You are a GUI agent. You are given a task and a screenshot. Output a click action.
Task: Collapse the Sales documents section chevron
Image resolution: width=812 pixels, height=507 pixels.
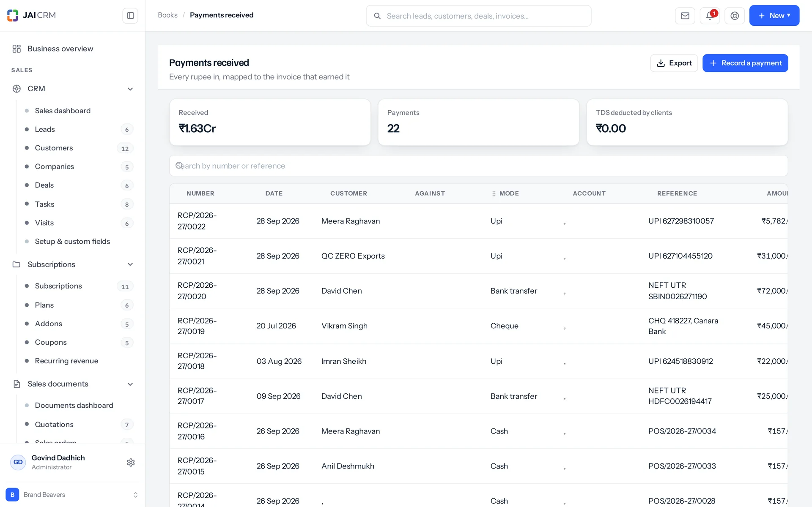130,384
